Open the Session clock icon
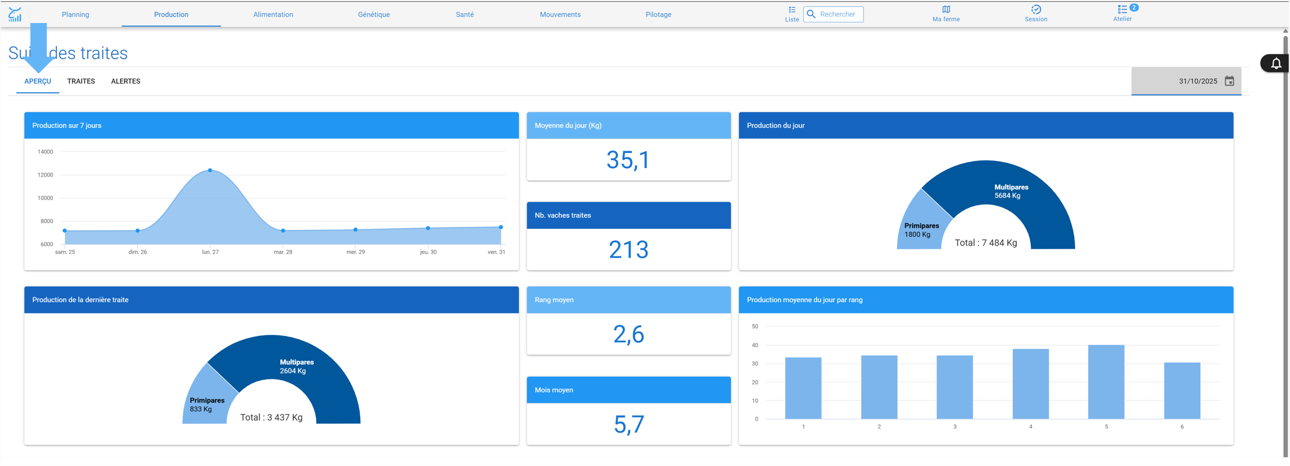This screenshot has height=466, width=1290. coord(1036,9)
